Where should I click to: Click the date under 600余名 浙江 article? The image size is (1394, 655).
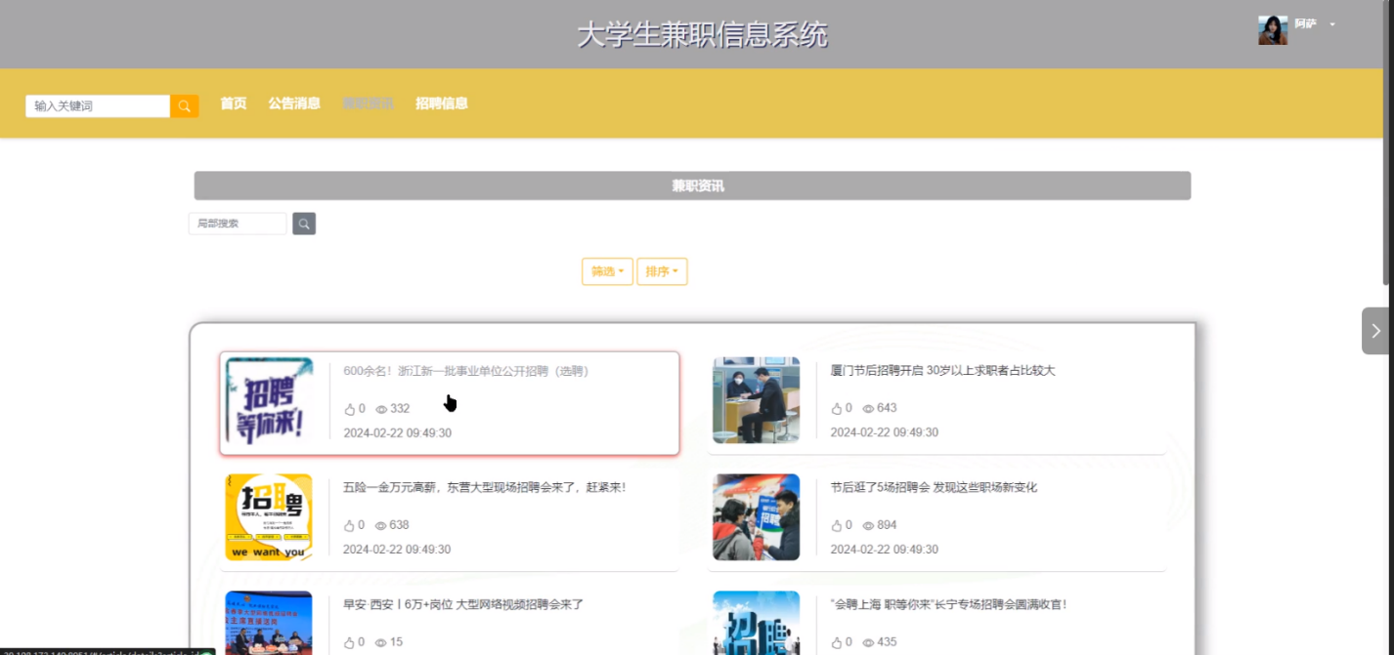coord(397,433)
